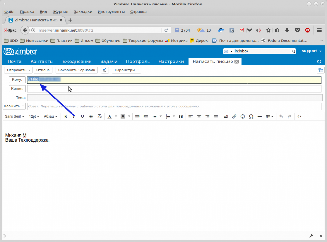The width and height of the screenshot is (327, 242).
Task: Expand the font color picker arrow
Action: (116, 116)
